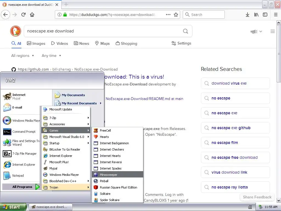This screenshot has height=211, width=281.
Task: Go back with the browser Back arrow
Action: click(x=5, y=15)
